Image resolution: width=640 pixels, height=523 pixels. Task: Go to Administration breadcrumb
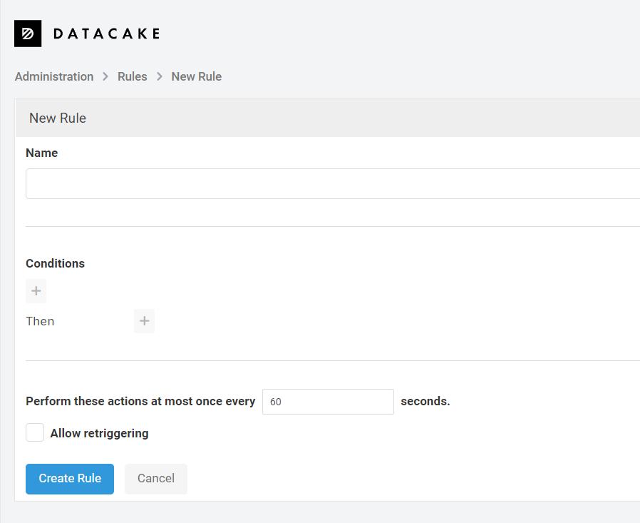coord(54,76)
